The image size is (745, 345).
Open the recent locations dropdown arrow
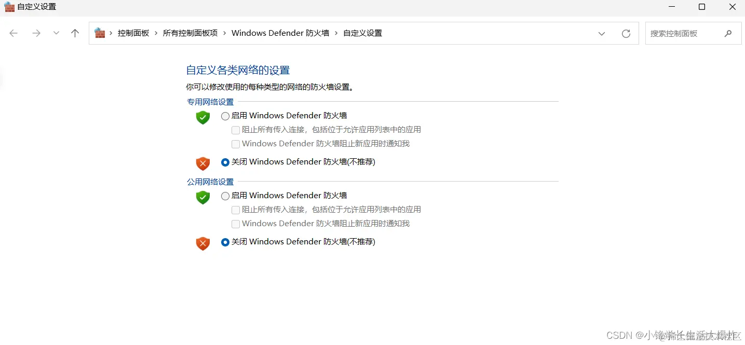coord(56,33)
